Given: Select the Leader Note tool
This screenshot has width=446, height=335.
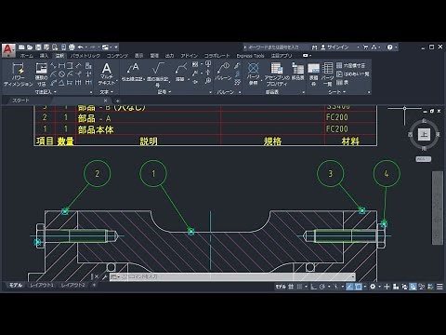Looking at the screenshot, I should click(x=134, y=72).
